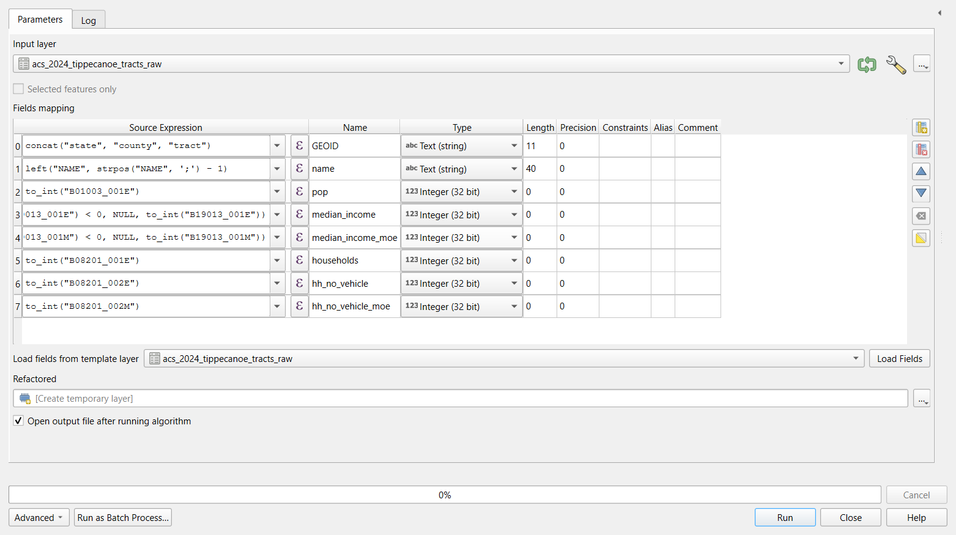Viewport: 956px width, 535px height.
Task: Edit source expression of households row
Action: (146, 260)
